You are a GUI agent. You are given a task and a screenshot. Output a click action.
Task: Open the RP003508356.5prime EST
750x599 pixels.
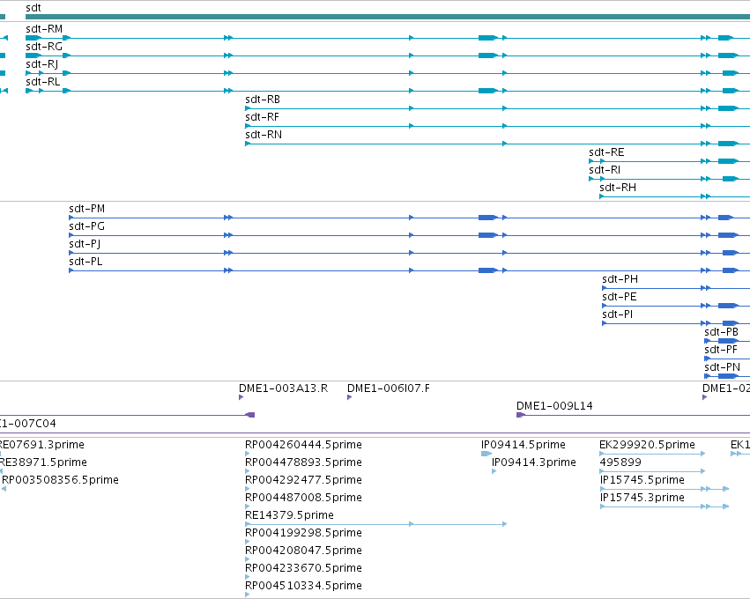60,480
